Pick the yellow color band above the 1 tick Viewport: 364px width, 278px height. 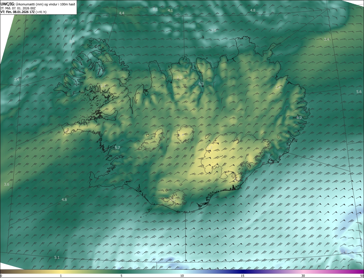61,271
